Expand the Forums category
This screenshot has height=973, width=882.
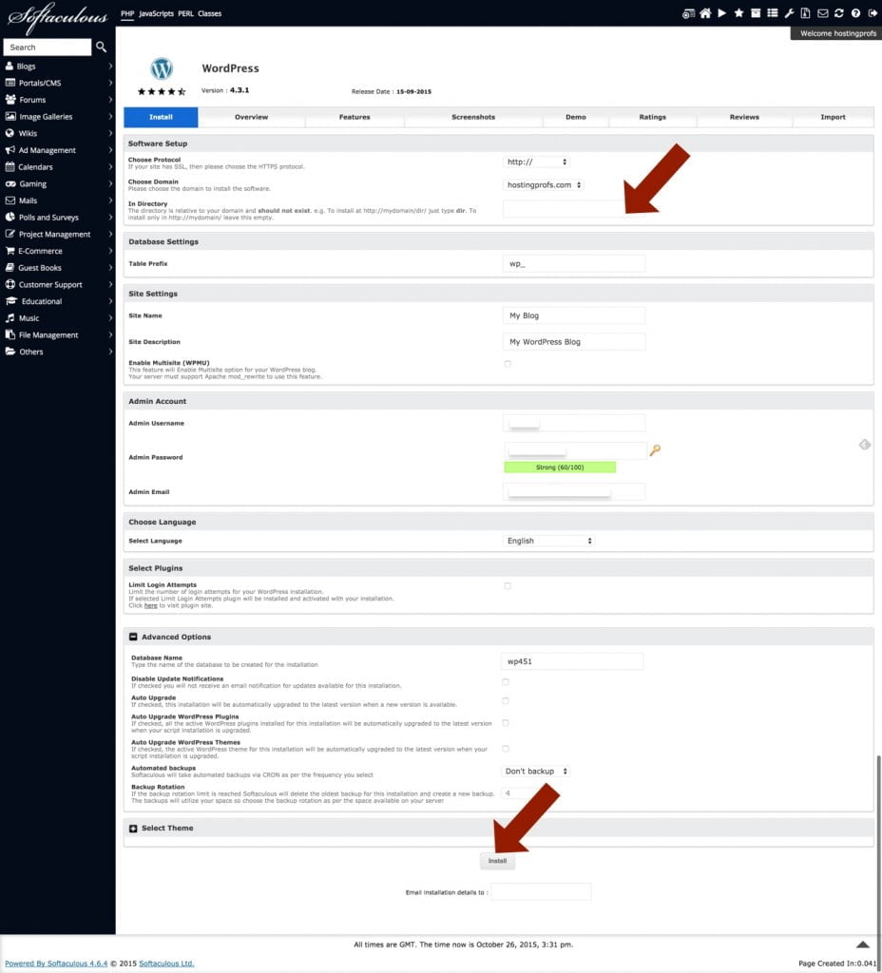(58, 99)
